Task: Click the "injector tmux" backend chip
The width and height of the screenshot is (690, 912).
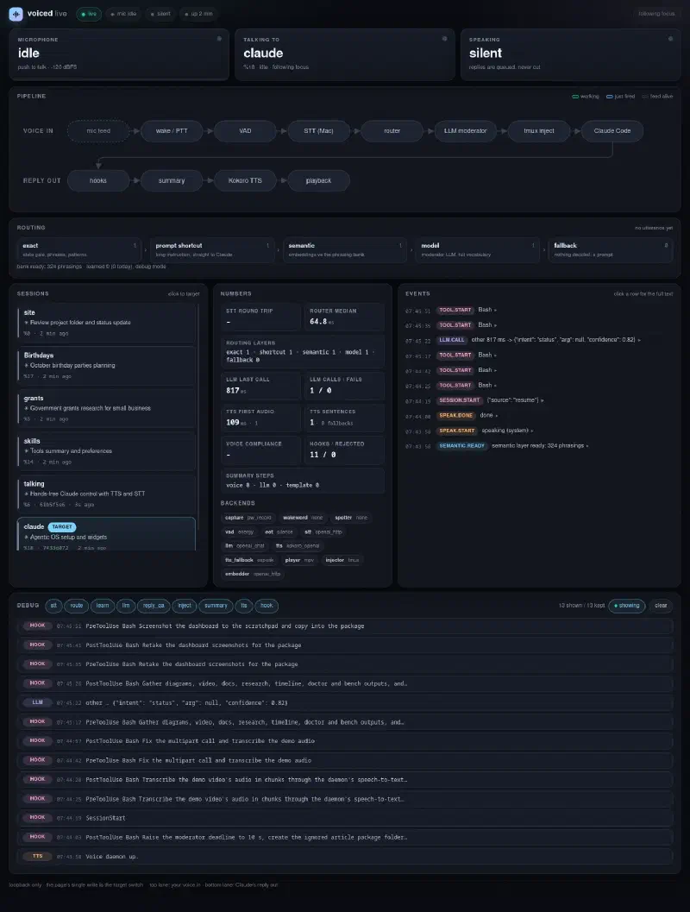Action: point(342,560)
